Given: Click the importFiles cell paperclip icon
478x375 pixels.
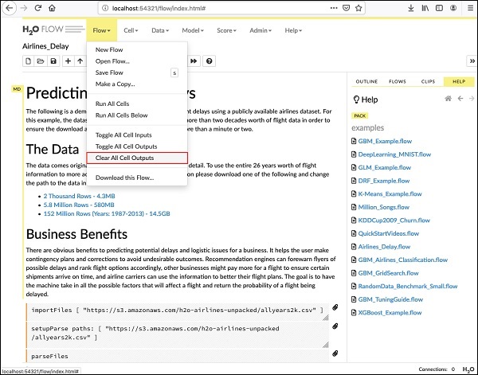Looking at the screenshot, I should pyautogui.click(x=335, y=307).
